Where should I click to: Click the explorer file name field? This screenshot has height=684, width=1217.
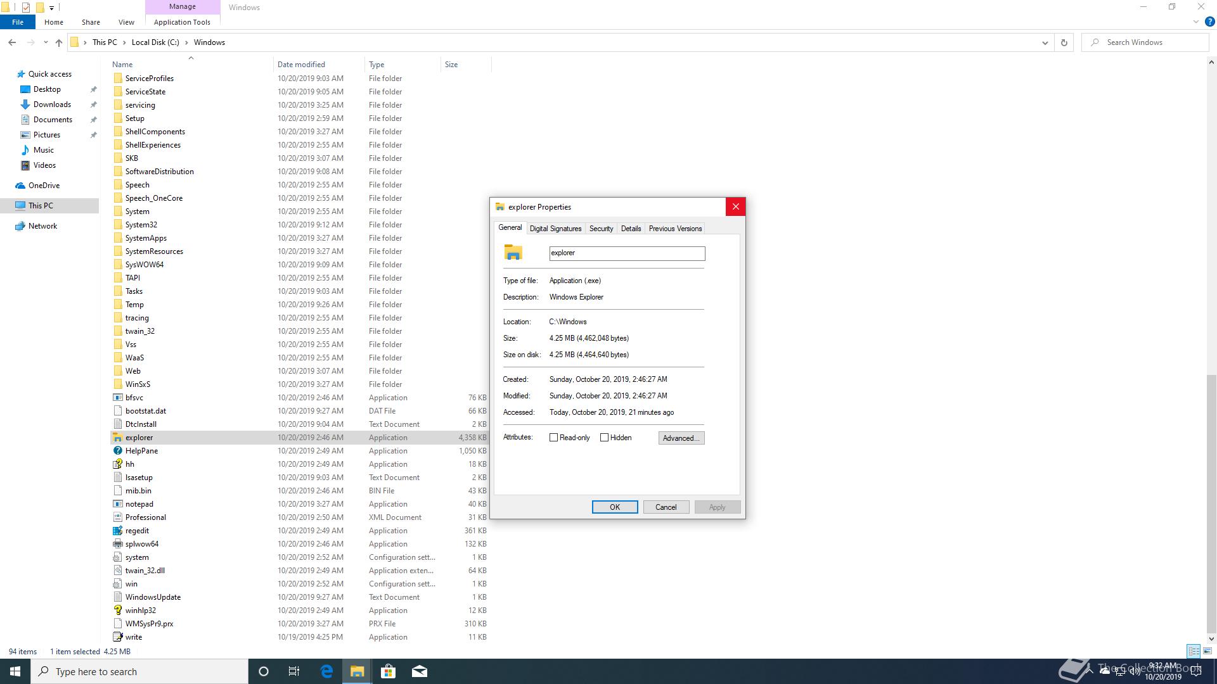[x=626, y=253]
